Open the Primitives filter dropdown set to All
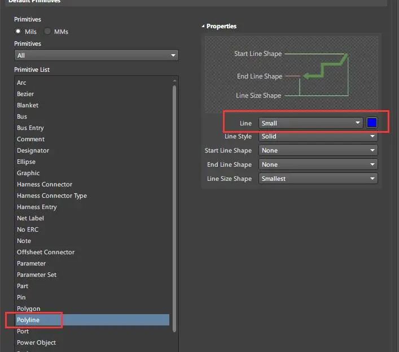Viewport: 399px width, 352px height. pos(96,55)
